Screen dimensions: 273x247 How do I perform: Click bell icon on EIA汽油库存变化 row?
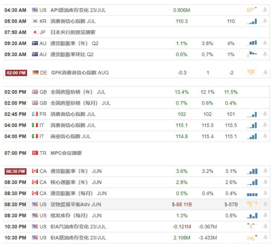tap(265, 226)
